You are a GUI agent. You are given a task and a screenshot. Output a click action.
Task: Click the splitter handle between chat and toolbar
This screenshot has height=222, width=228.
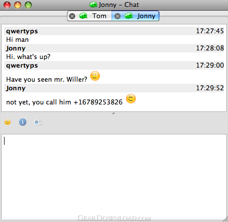[x=113, y=114]
